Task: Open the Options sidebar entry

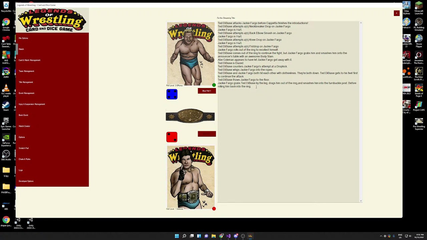Action: coord(22,137)
